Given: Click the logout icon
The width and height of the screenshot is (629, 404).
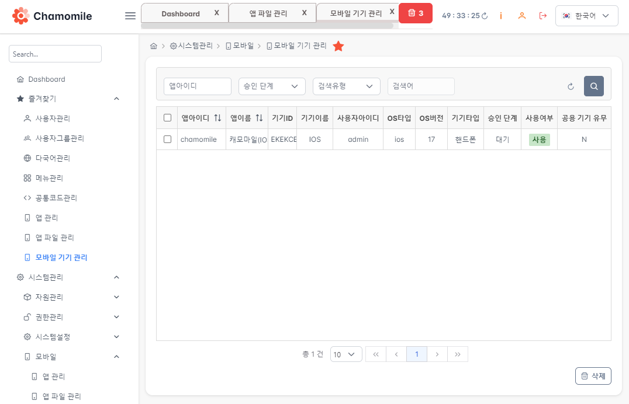Looking at the screenshot, I should (x=542, y=16).
